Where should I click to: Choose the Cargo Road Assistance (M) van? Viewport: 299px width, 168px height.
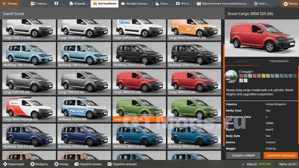(x=194, y=30)
